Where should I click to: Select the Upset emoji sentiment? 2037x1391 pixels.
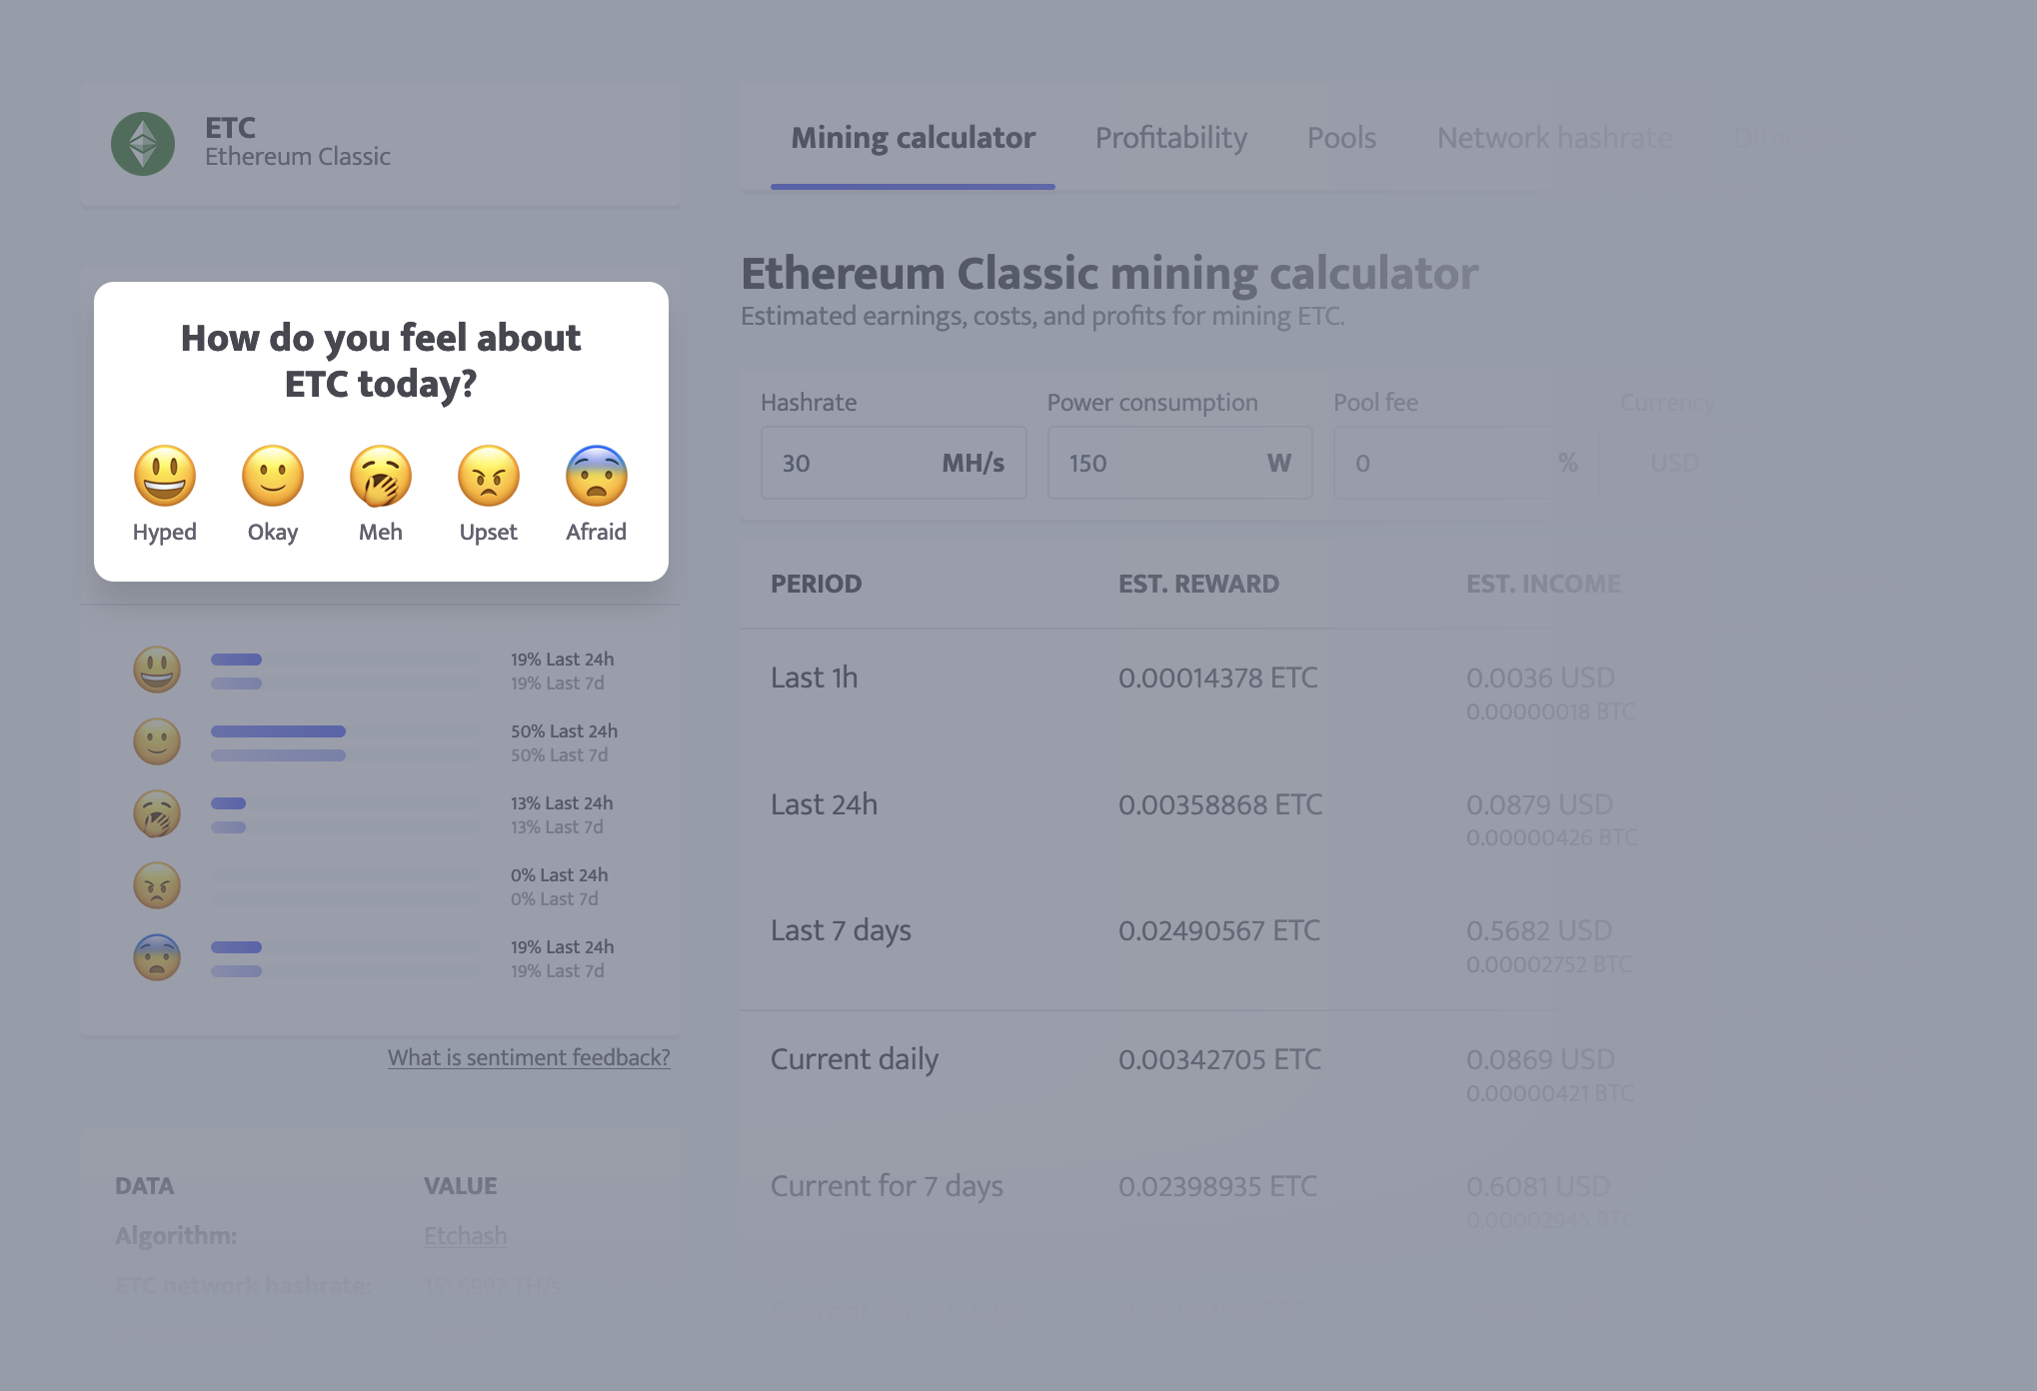click(x=488, y=477)
